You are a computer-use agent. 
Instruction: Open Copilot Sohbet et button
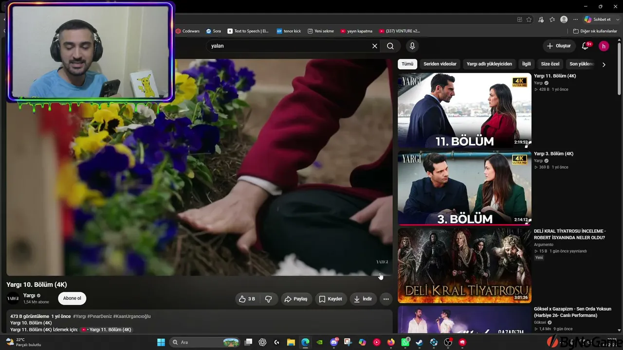[x=598, y=19]
